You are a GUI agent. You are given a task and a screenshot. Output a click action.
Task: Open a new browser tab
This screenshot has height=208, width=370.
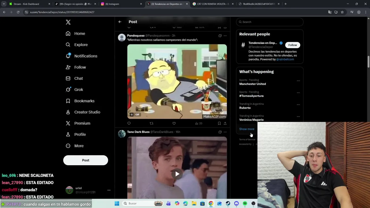click(286, 4)
